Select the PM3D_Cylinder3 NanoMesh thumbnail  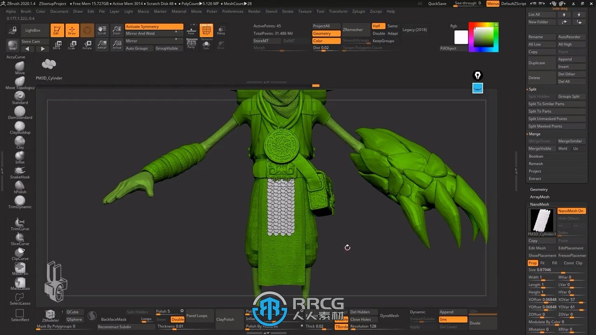tap(542, 220)
